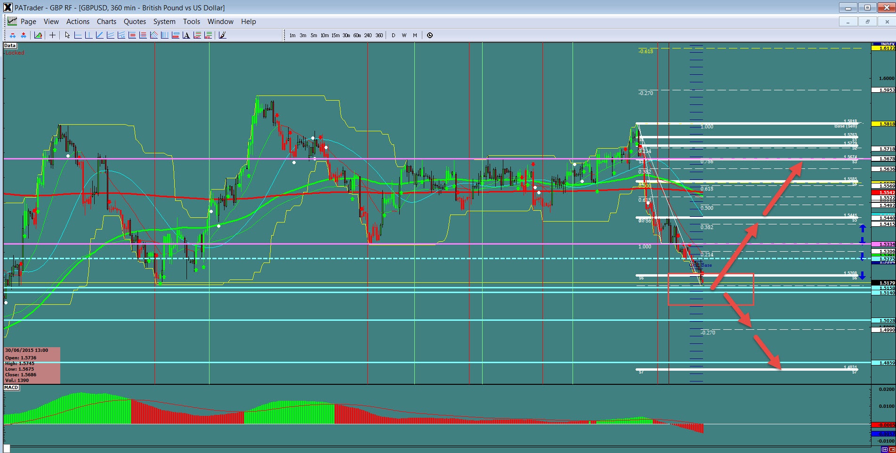Click the HSL levels toolbar icon
Image resolution: width=896 pixels, height=453 pixels.
point(208,35)
